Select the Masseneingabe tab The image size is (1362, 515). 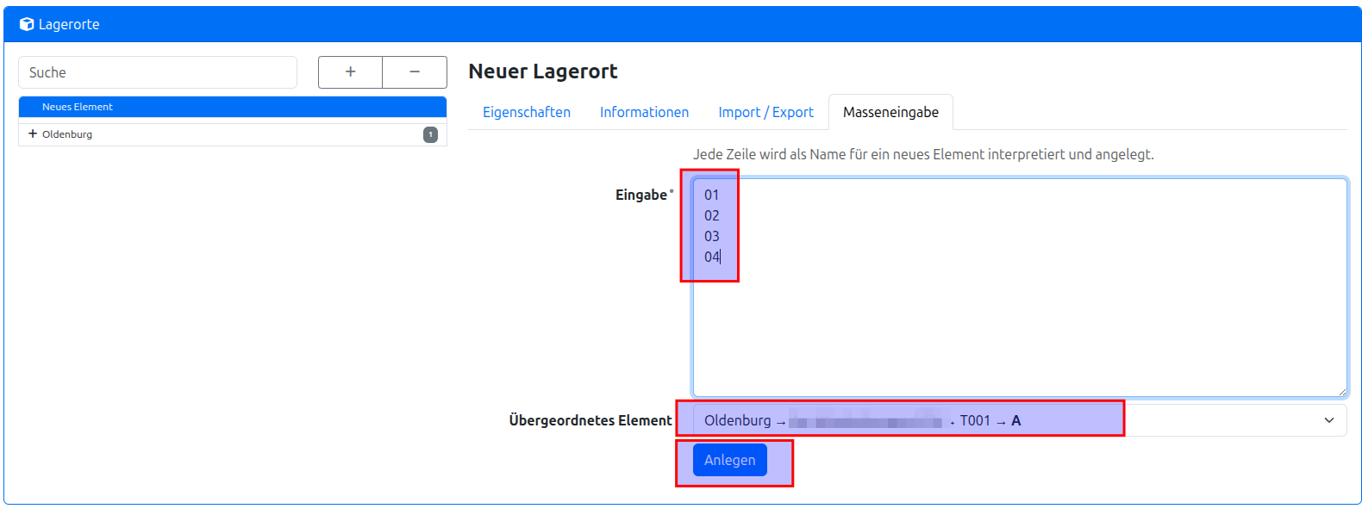[x=890, y=112]
